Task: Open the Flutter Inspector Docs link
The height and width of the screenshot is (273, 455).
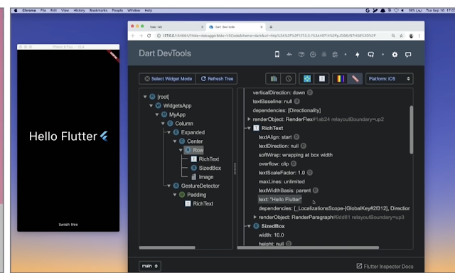Action: pyautogui.click(x=385, y=267)
